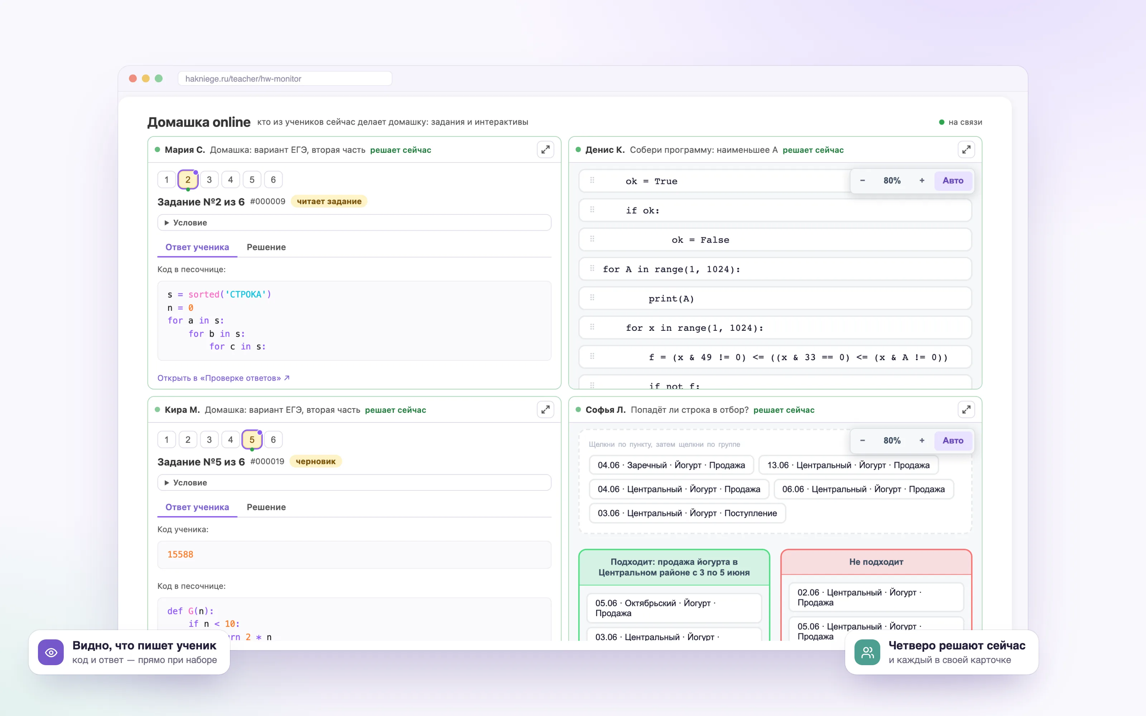Click drag handle of 'for x in range' block
Screen dimensions: 1146x716
(592, 327)
